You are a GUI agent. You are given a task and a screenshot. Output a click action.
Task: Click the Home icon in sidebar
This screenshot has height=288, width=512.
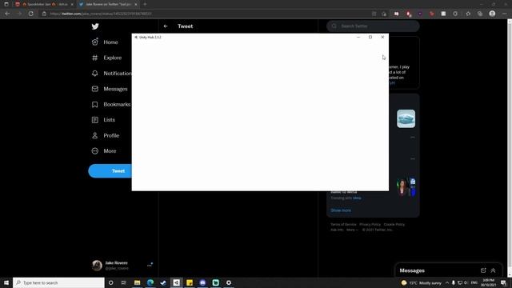coord(94,42)
